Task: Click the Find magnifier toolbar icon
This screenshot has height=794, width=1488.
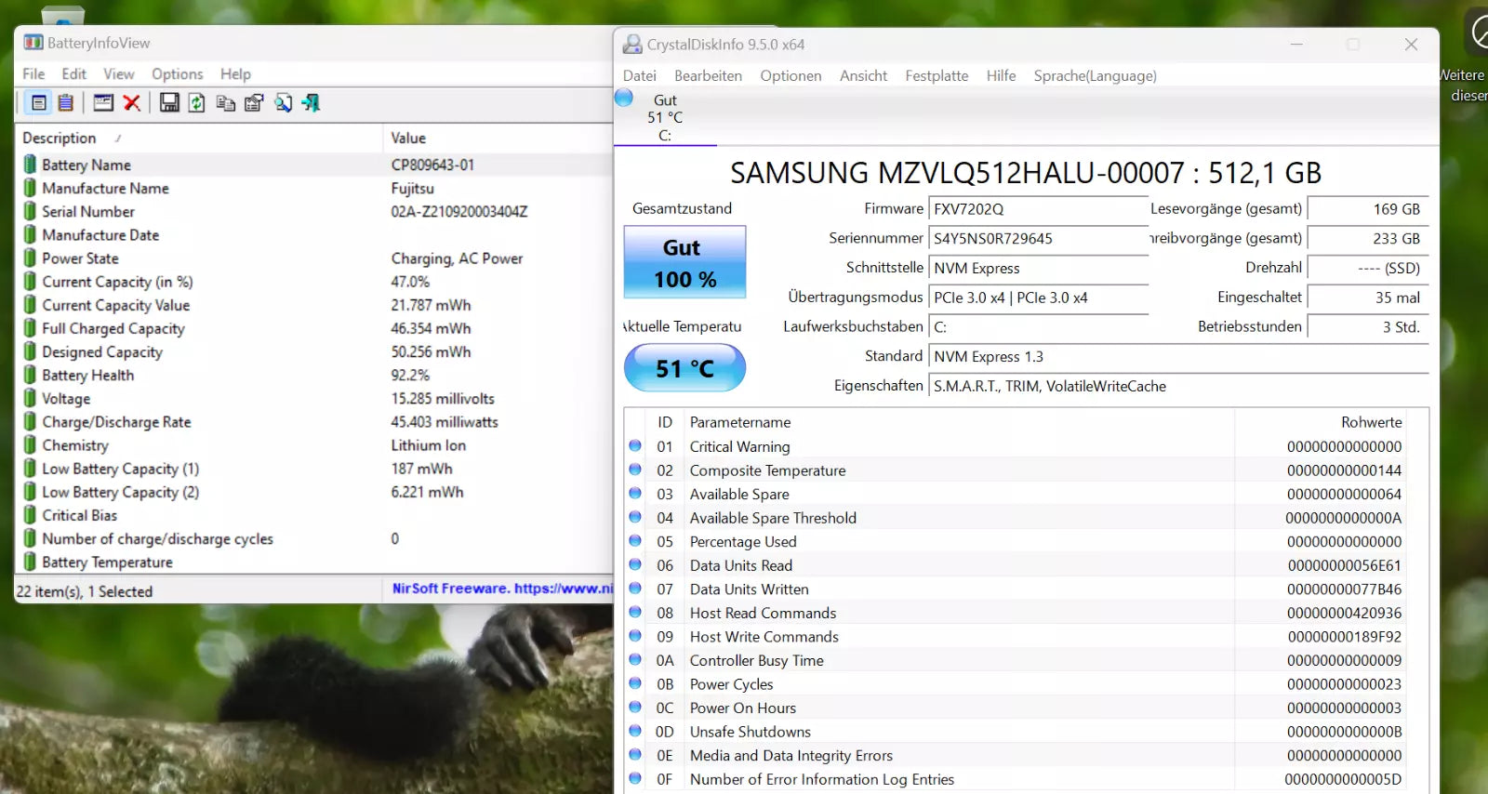Action: (x=283, y=103)
